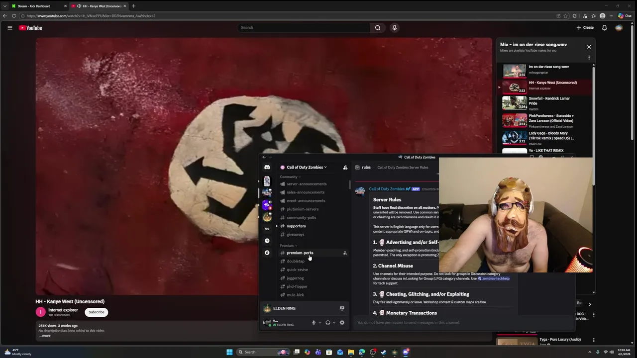This screenshot has height=358, width=637.
Task: Click the Windows taskbar Search box
Action: coord(264,352)
